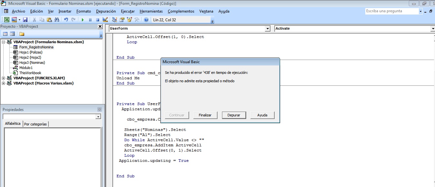Open Find using the binoculars icon

pos(57,19)
